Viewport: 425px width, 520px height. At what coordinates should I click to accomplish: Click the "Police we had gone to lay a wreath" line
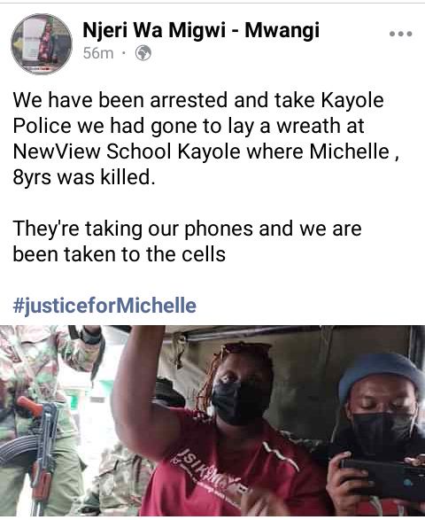(x=189, y=127)
